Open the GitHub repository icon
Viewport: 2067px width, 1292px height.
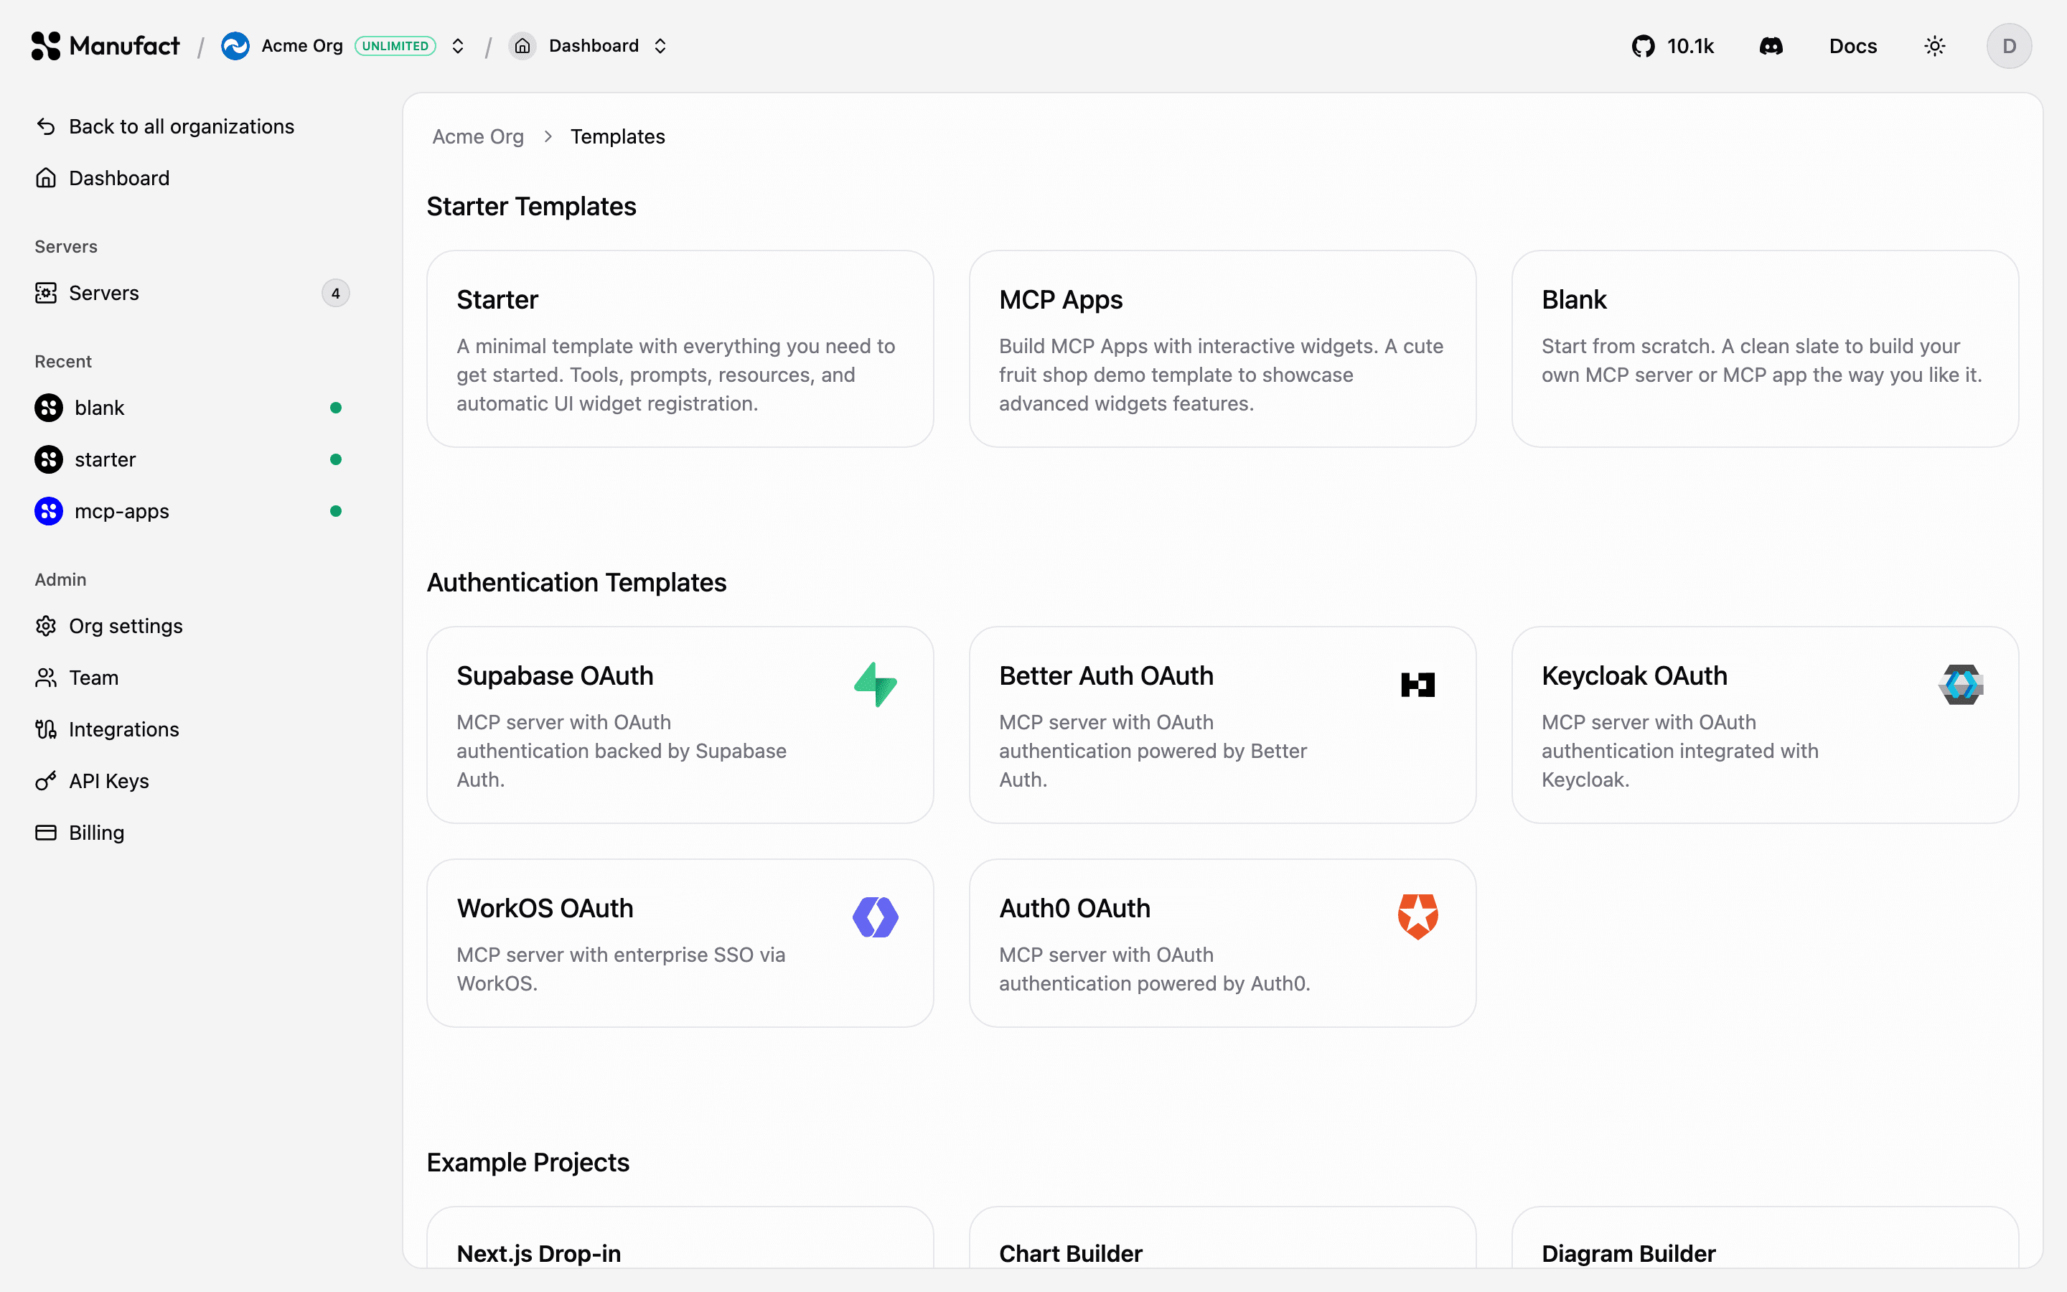[x=1644, y=46]
